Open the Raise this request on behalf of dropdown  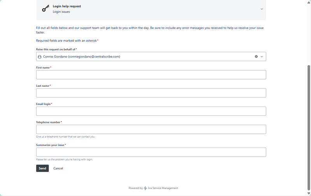click(262, 57)
